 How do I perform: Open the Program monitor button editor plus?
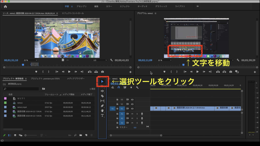[x=255, y=72]
